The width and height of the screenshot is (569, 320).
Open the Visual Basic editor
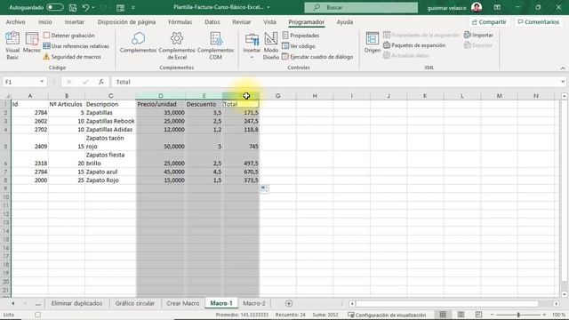coord(12,45)
